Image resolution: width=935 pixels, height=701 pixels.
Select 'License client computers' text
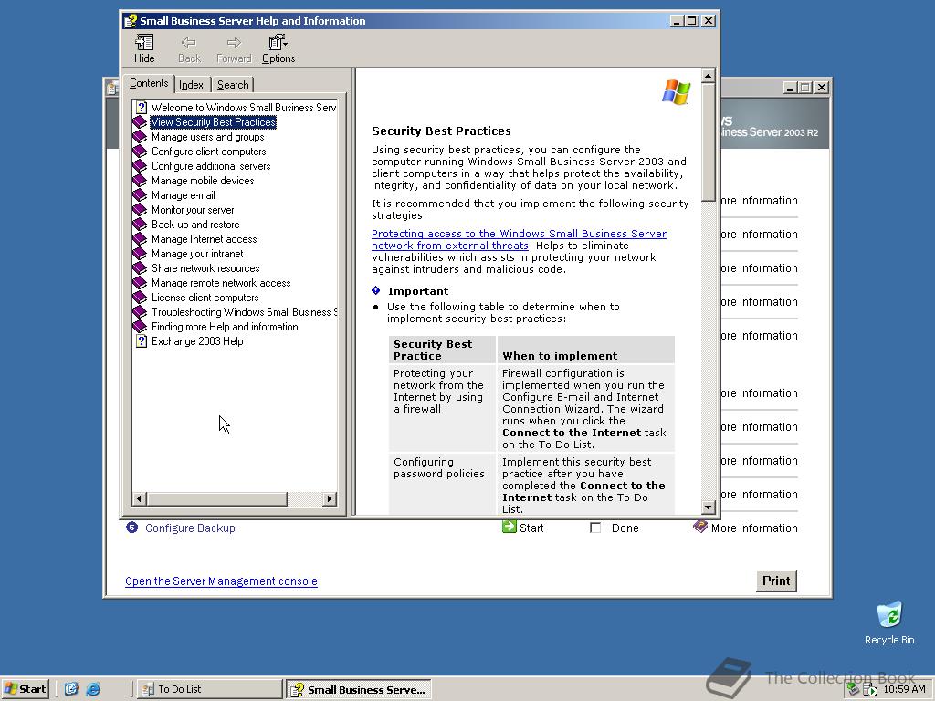[x=205, y=298]
